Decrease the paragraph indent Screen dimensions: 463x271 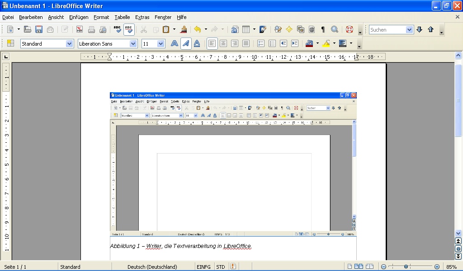point(283,44)
